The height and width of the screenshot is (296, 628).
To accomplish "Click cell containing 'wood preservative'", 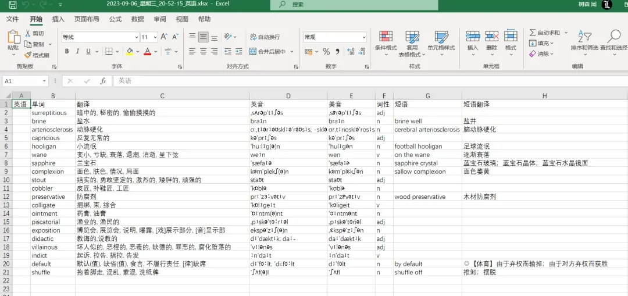I will [428, 197].
